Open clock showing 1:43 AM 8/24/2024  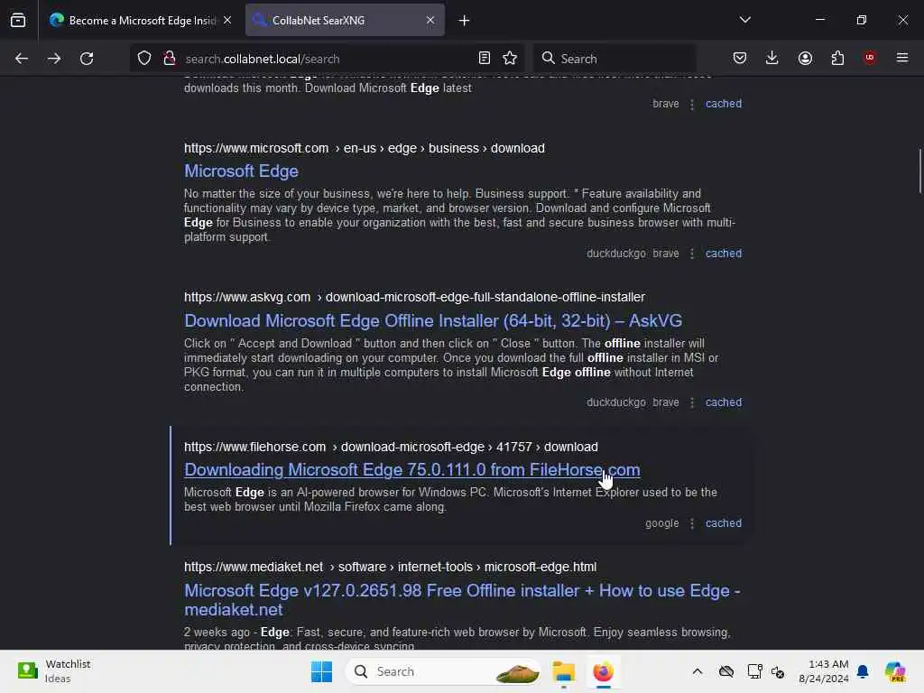click(x=823, y=671)
